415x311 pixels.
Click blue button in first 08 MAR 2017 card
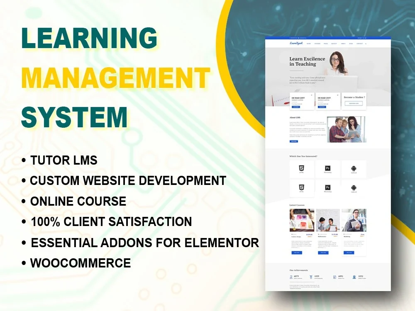(x=295, y=107)
